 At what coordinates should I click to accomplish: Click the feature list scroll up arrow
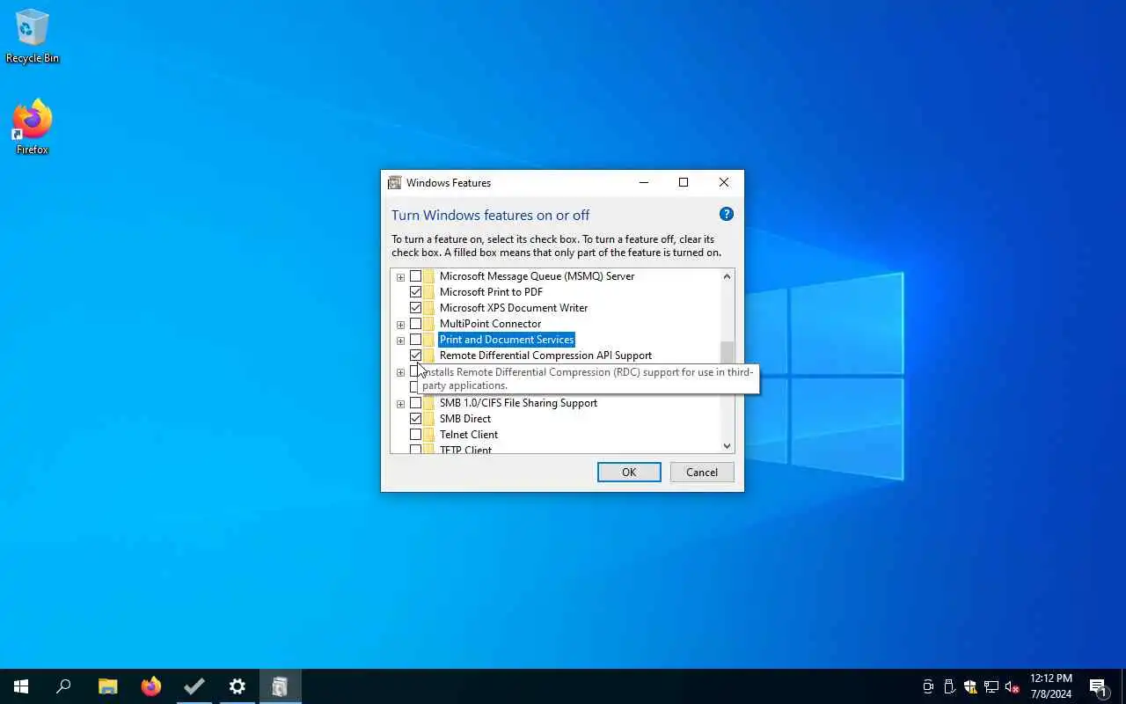(x=727, y=276)
